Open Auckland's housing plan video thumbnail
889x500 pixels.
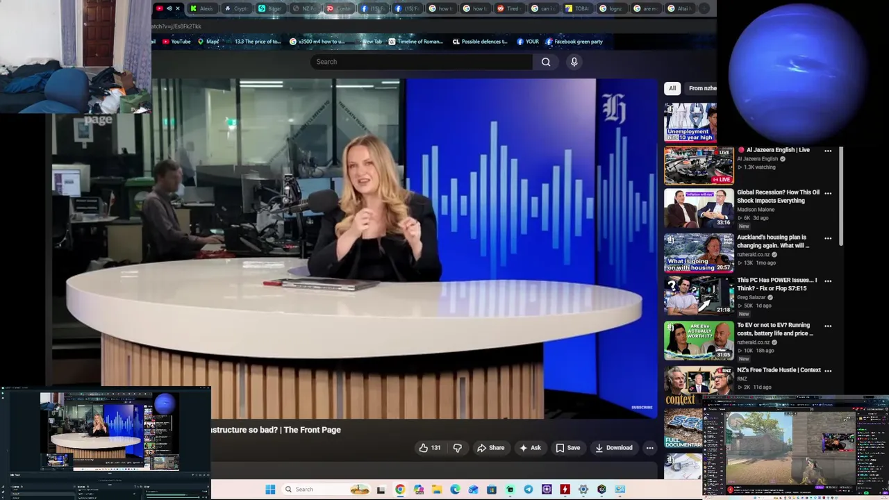[x=699, y=253]
